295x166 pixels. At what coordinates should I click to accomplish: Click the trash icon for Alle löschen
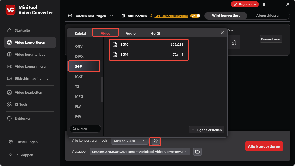point(123,16)
